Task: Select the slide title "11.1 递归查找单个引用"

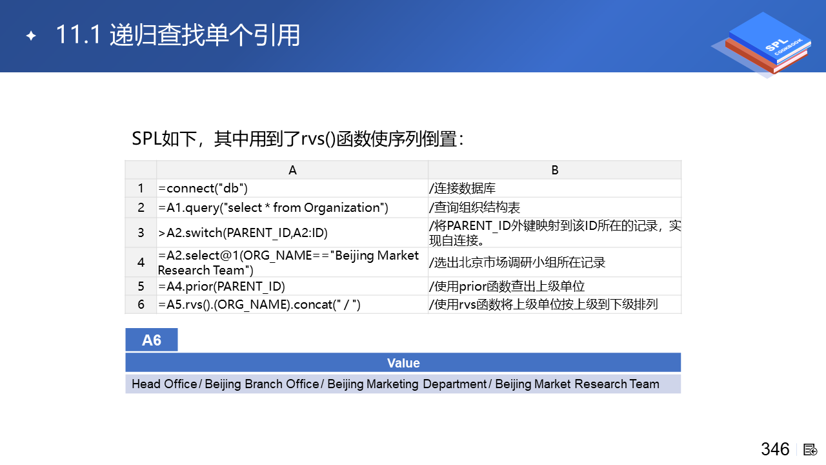Action: [x=178, y=35]
